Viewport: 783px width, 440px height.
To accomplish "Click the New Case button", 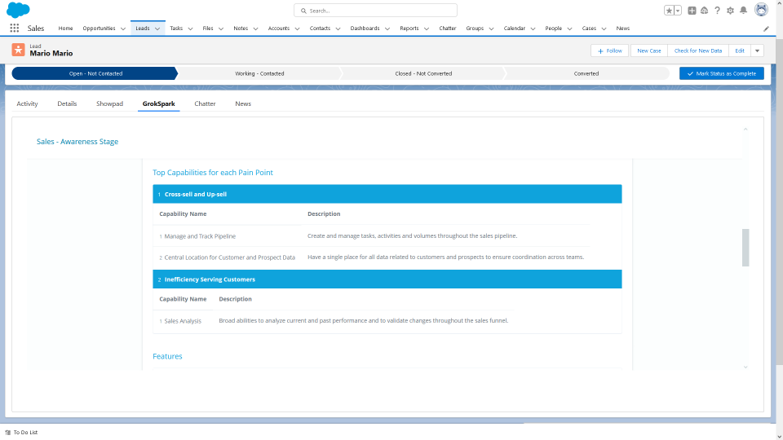I will coord(648,51).
